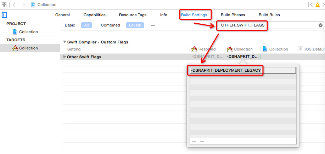Open the related items grid icon
The height and width of the screenshot is (154, 325).
pos(4,5)
